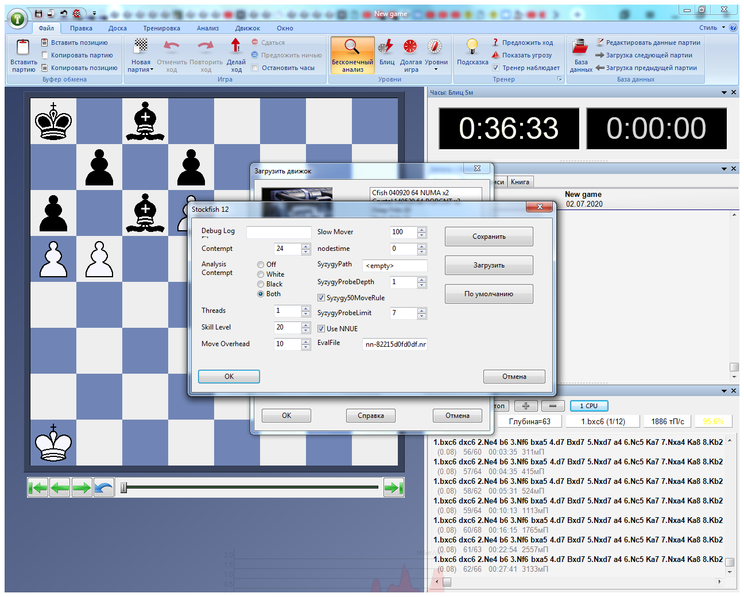Toggle Копировать партию checkbox
This screenshot has height=597, width=744.
[x=44, y=55]
